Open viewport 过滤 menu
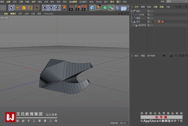Viewport: 188px width, 126px height. [x=33, y=14]
